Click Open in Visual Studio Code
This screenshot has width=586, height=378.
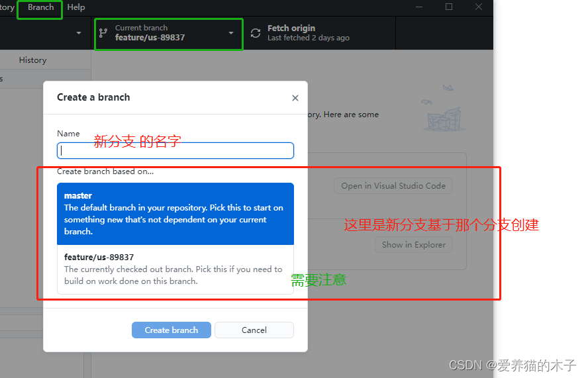coord(393,186)
